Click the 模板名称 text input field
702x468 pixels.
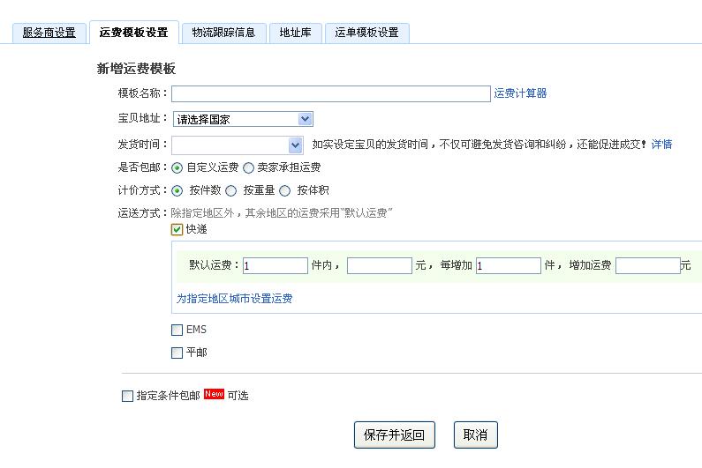[330, 93]
